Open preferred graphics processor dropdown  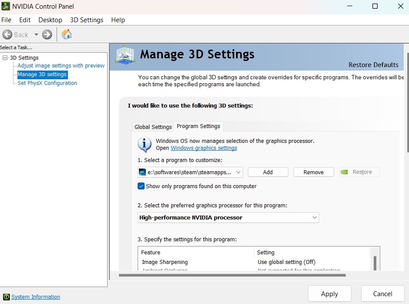[228, 217]
